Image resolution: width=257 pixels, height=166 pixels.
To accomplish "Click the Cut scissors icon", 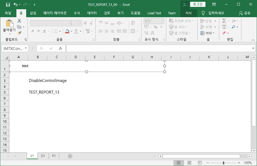I will [20, 21].
